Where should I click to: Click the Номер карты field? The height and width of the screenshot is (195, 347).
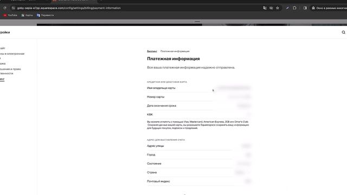click(199, 97)
